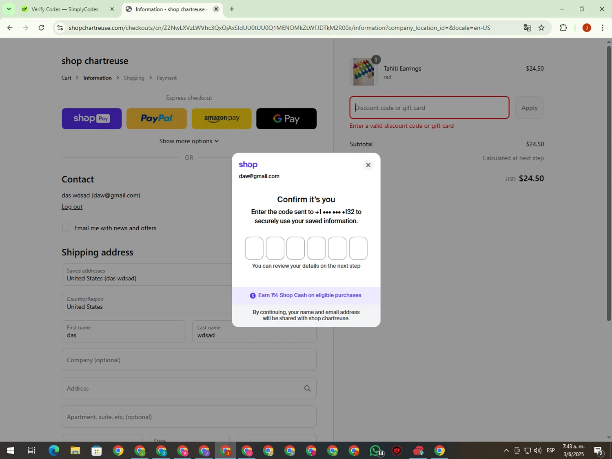612x459 pixels.
Task: Go back in browser history
Action: (10, 28)
